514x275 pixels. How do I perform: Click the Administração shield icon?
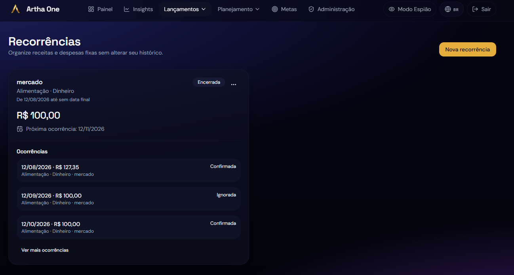coord(311,9)
